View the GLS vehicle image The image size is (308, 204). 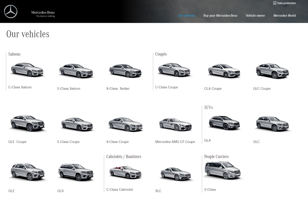(x=76, y=172)
